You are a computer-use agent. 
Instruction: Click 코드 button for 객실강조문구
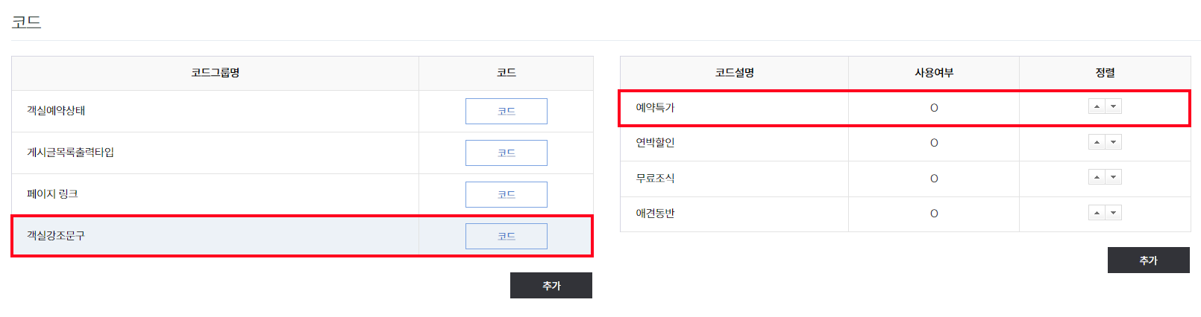click(x=506, y=236)
